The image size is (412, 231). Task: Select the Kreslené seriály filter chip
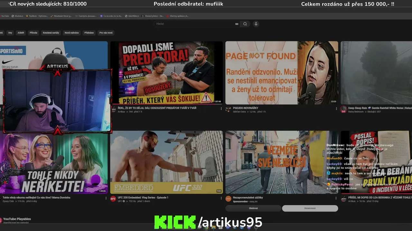[51, 33]
